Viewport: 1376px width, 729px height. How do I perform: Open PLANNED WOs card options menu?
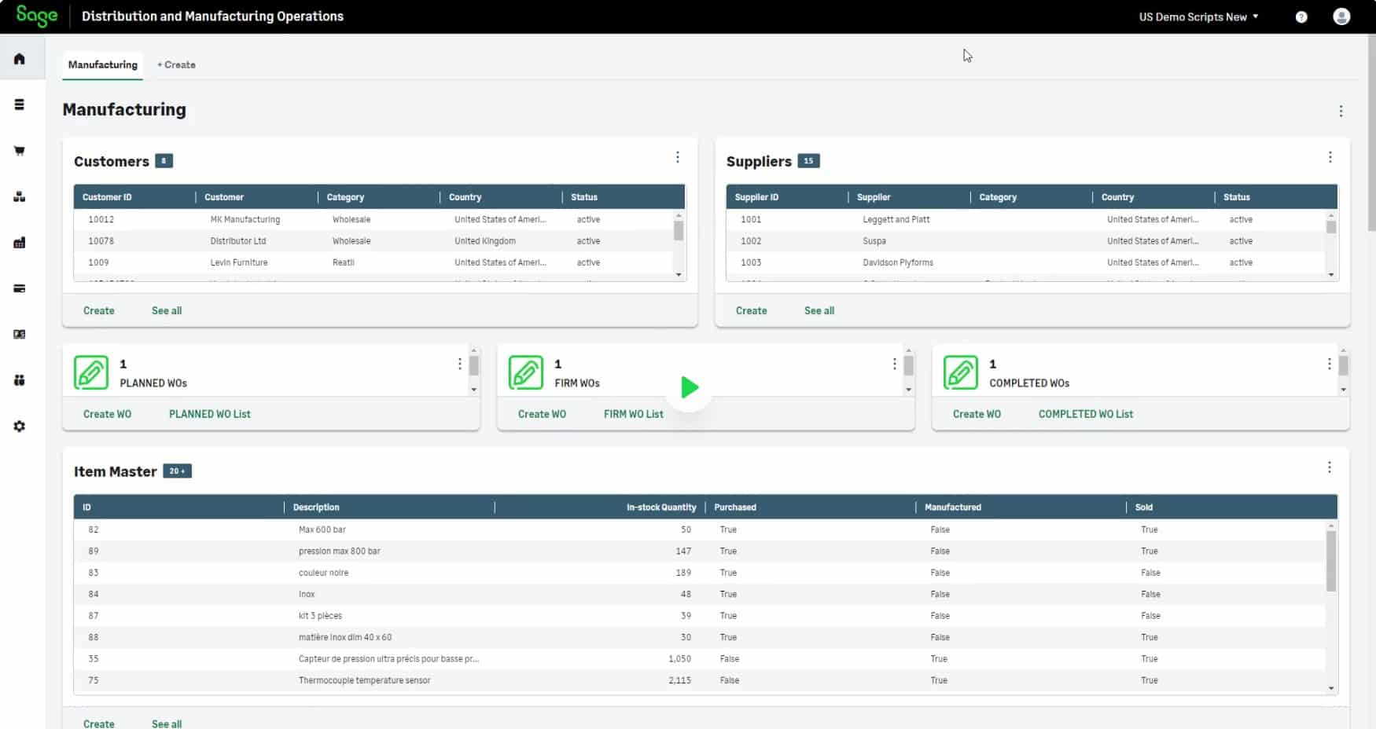[460, 364]
